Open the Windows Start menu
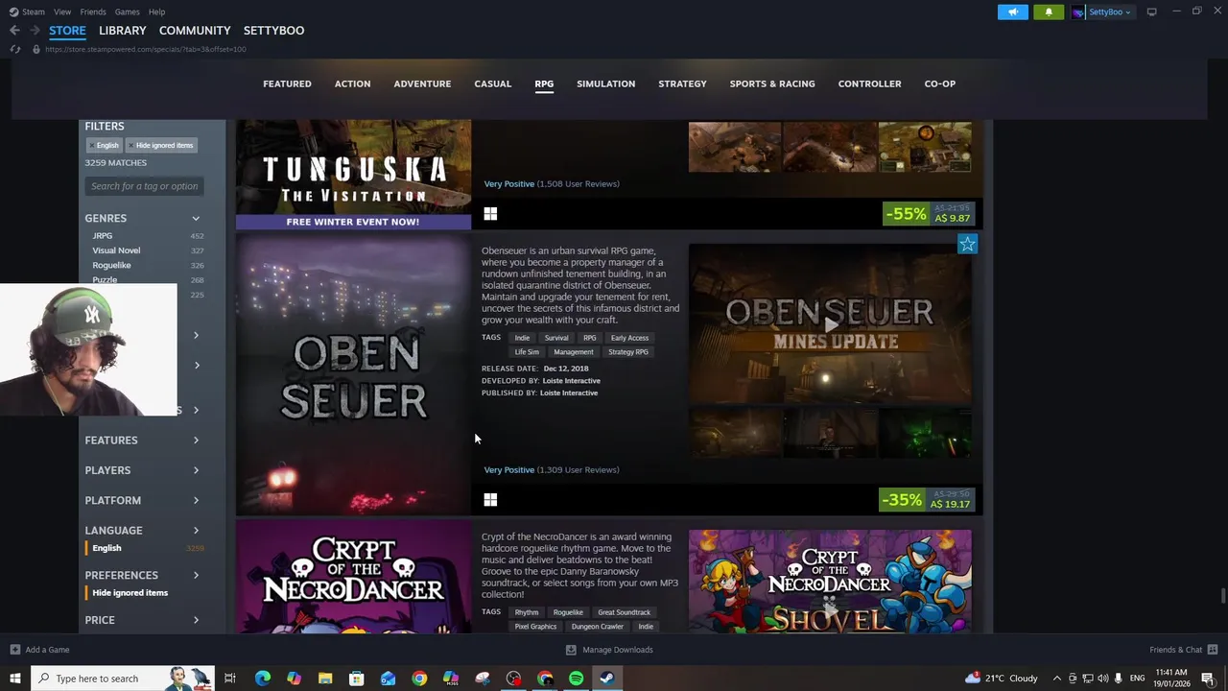Viewport: 1228px width, 691px height. pos(14,679)
